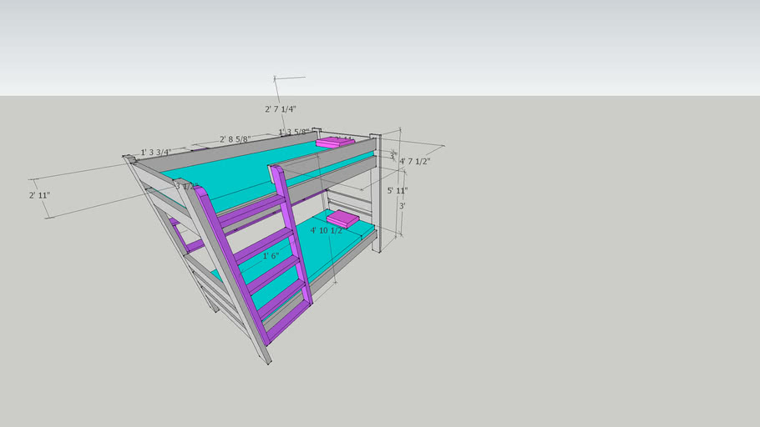Select the 5' 11" height dimension
Image resolution: width=760 pixels, height=427 pixels.
(x=397, y=190)
